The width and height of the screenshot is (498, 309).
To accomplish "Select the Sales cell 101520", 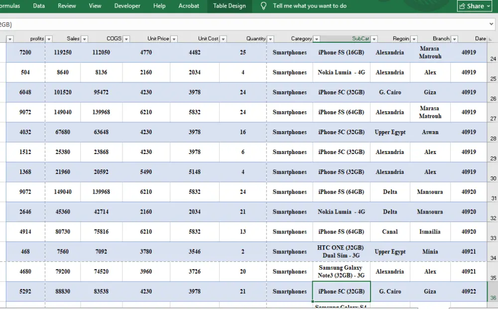I will [63, 92].
